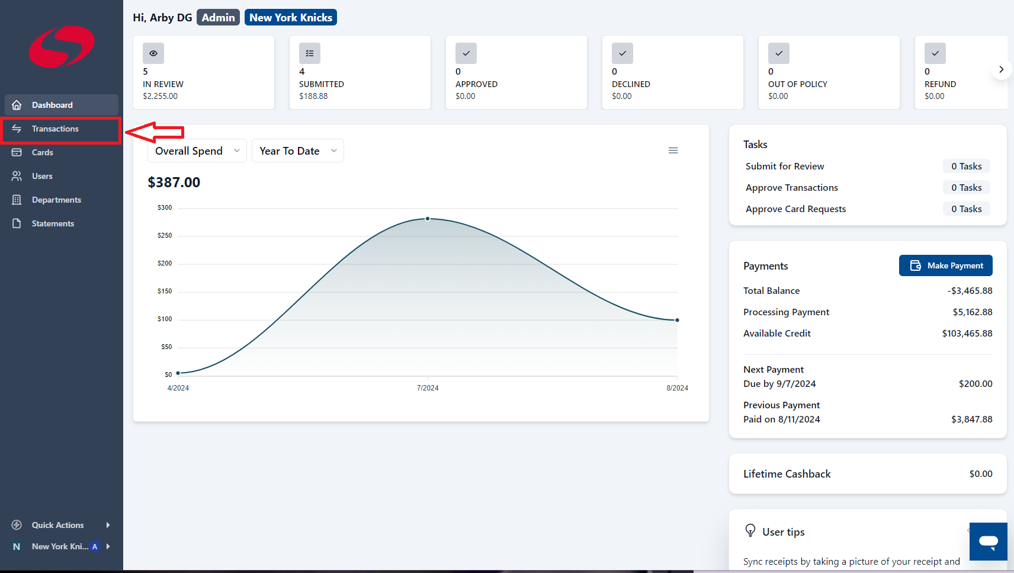Click the 0 Tasks badge for Approve Card Requests
This screenshot has width=1014, height=573.
coord(967,209)
